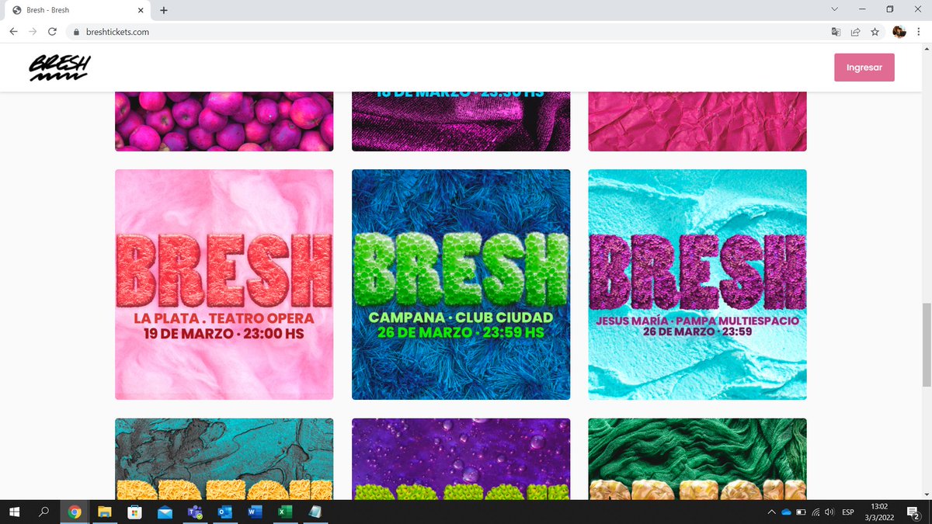Open Excel from the taskbar

click(284, 512)
